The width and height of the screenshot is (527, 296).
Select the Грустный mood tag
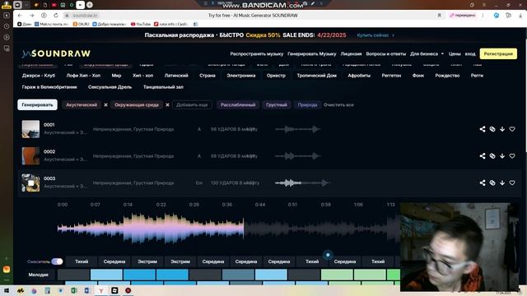(x=277, y=105)
